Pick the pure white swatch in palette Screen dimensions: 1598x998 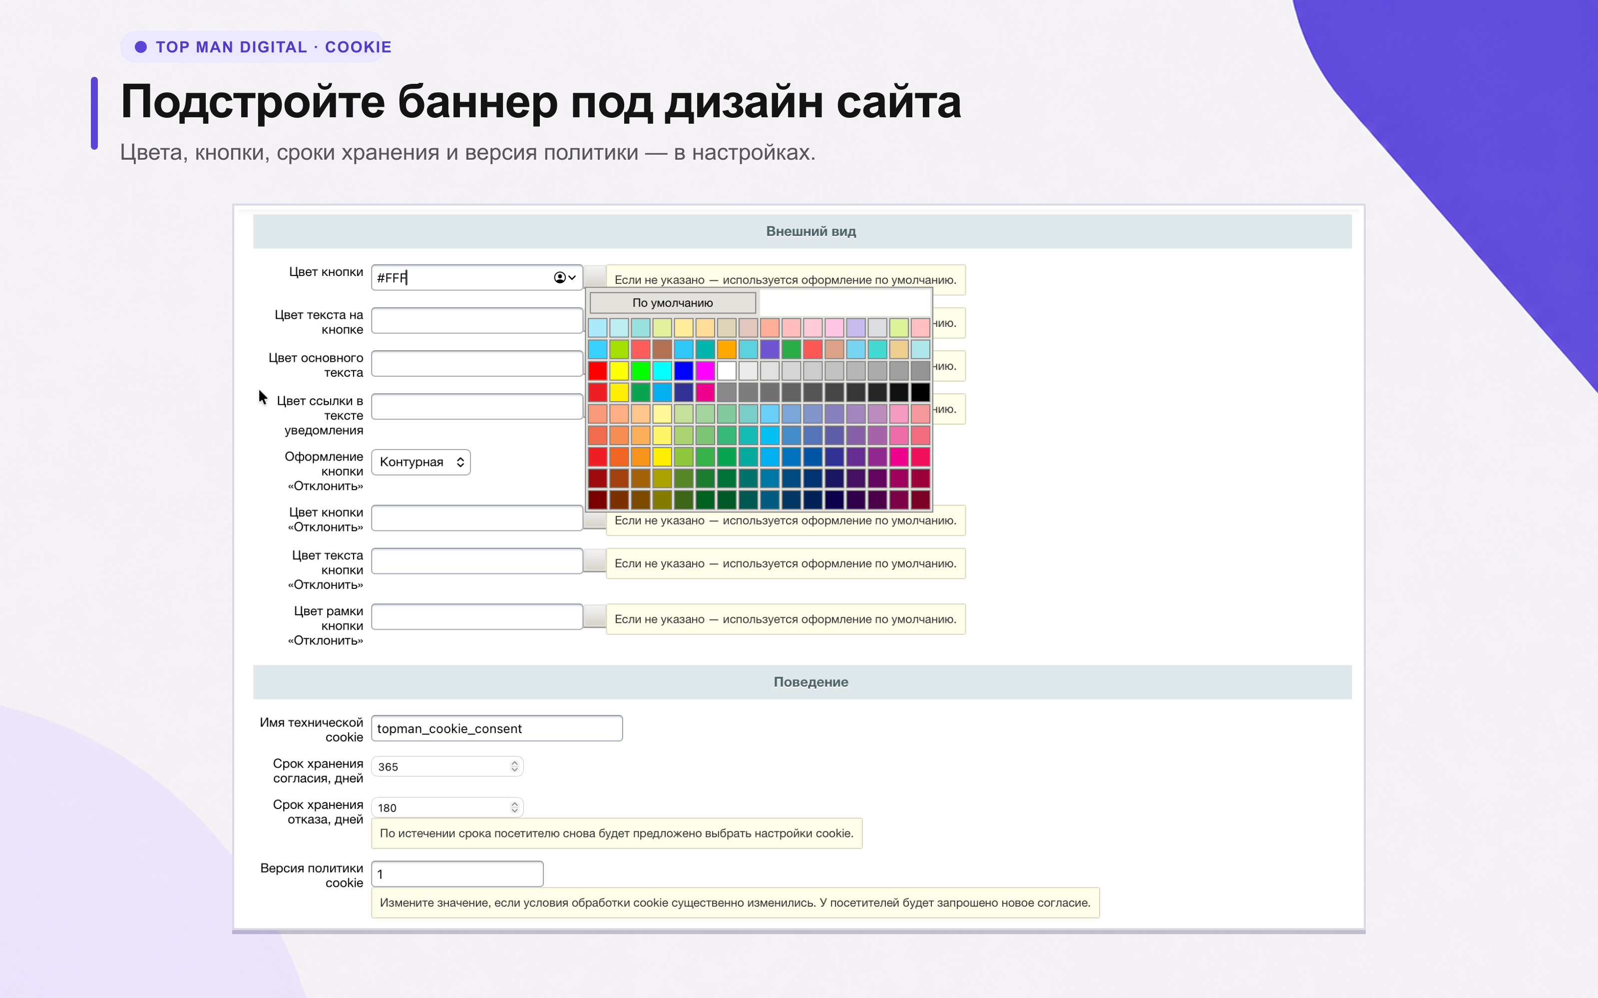tap(727, 370)
